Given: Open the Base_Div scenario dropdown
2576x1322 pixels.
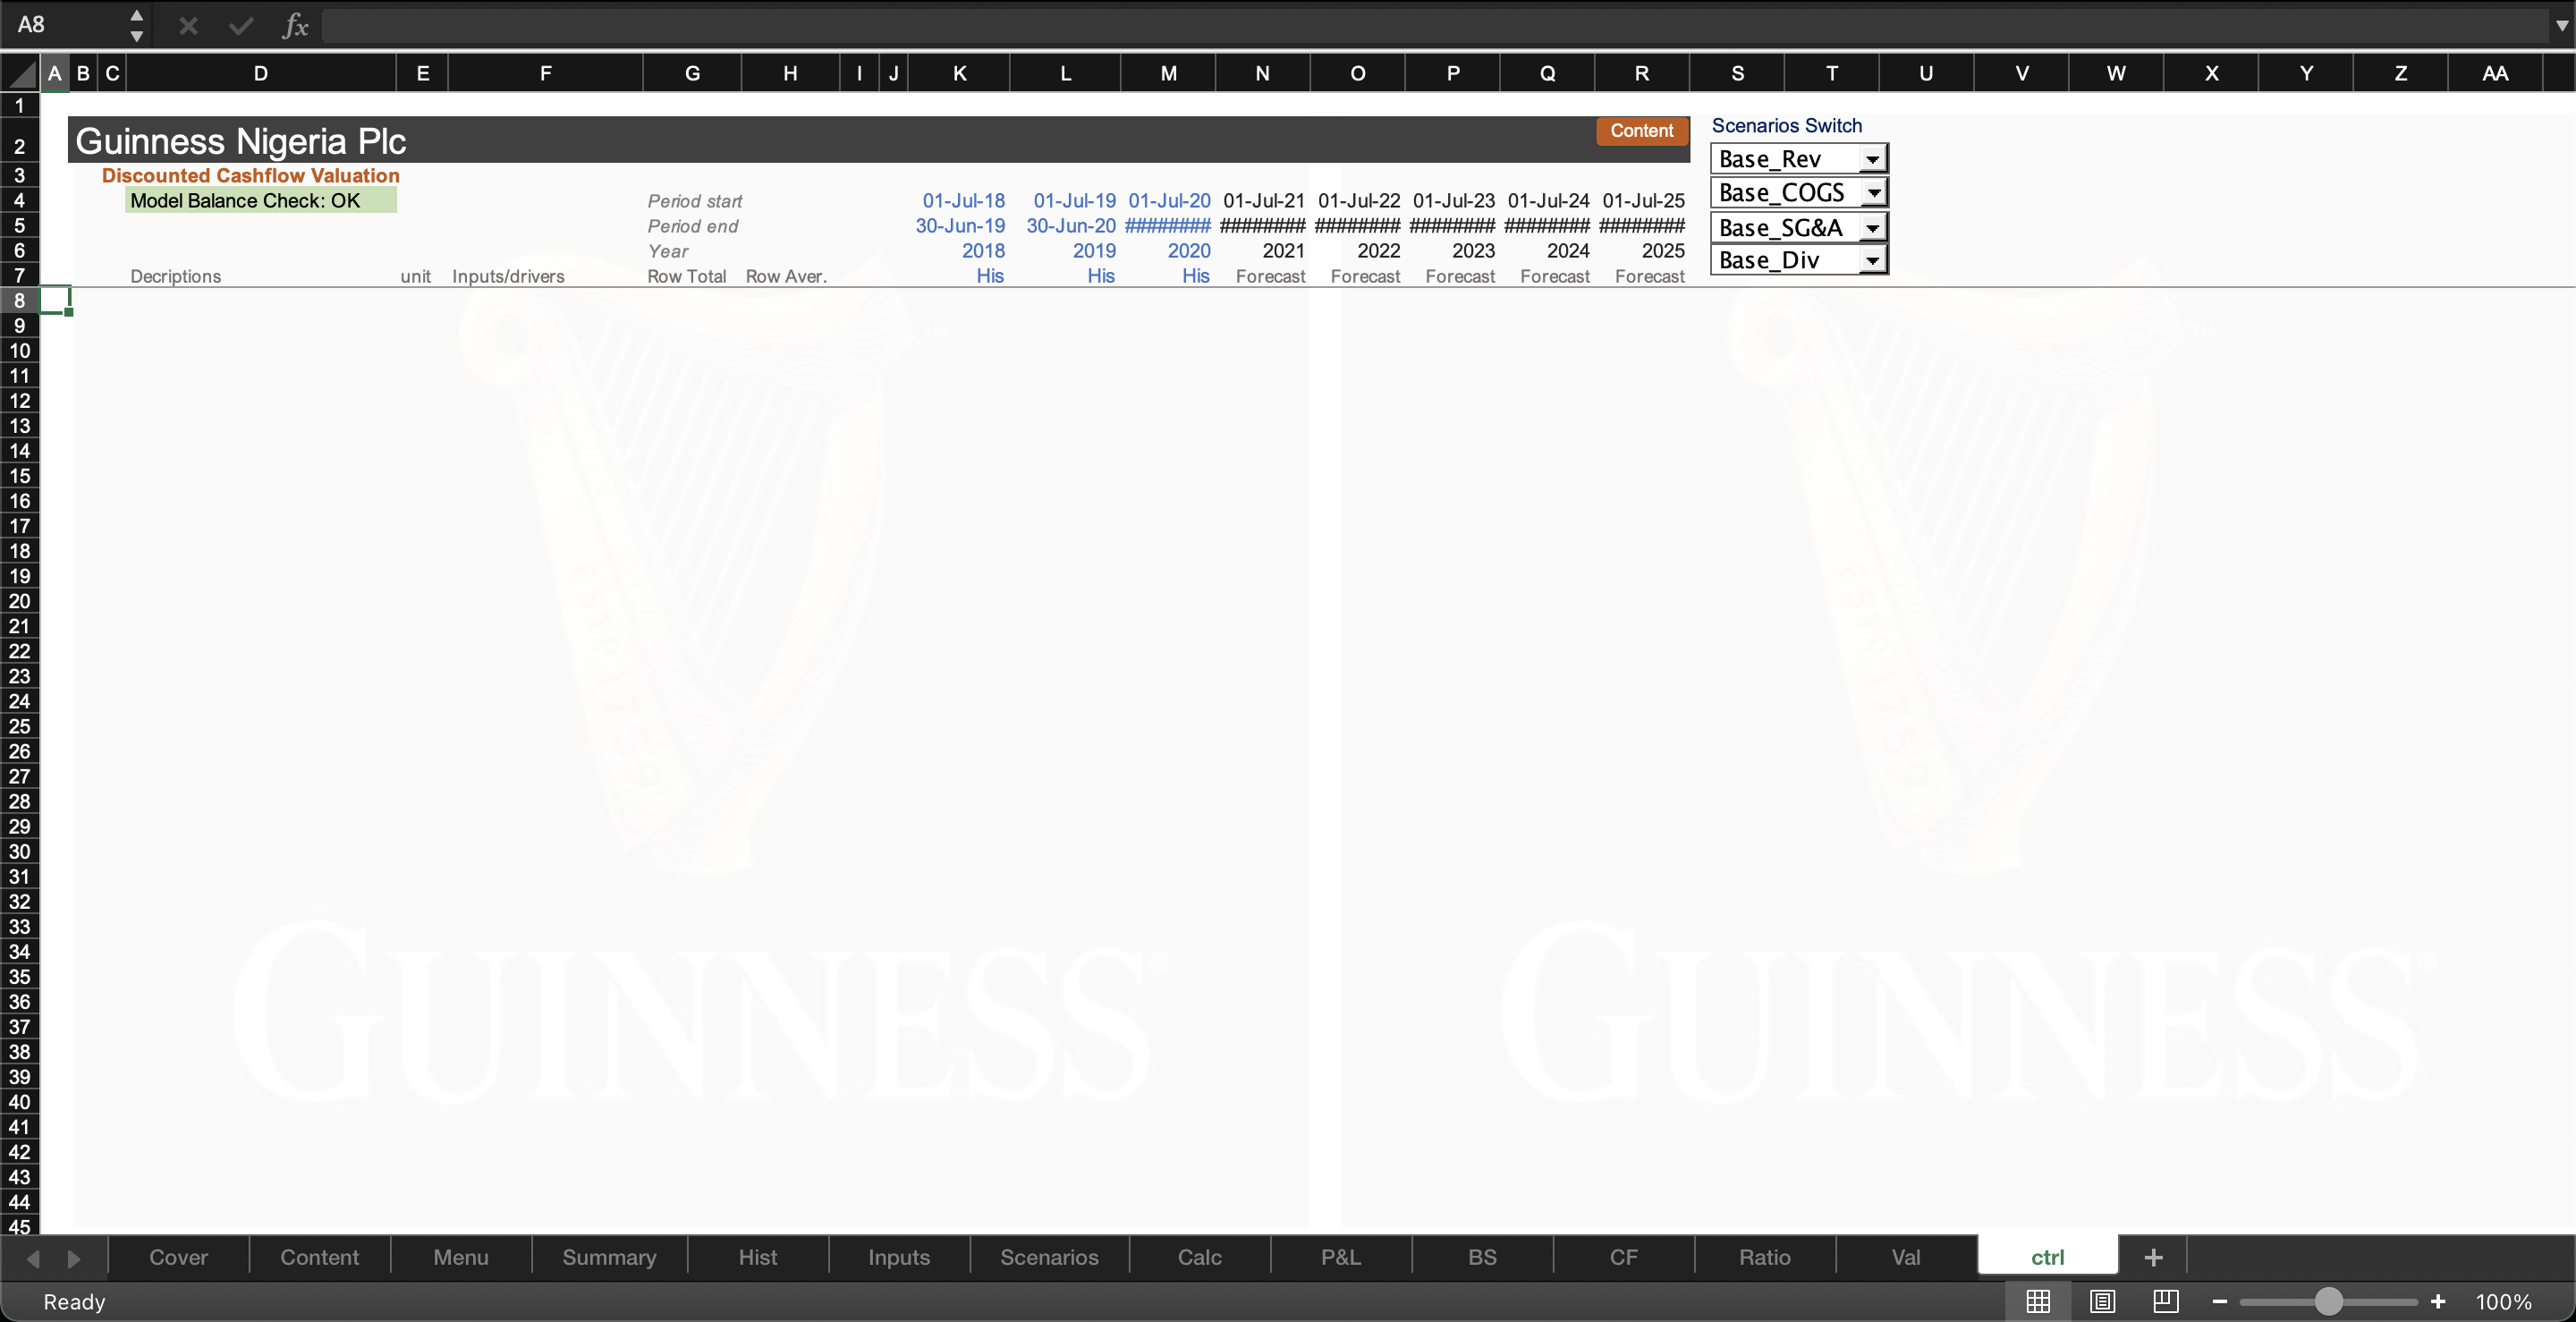Looking at the screenshot, I should pyautogui.click(x=1872, y=260).
